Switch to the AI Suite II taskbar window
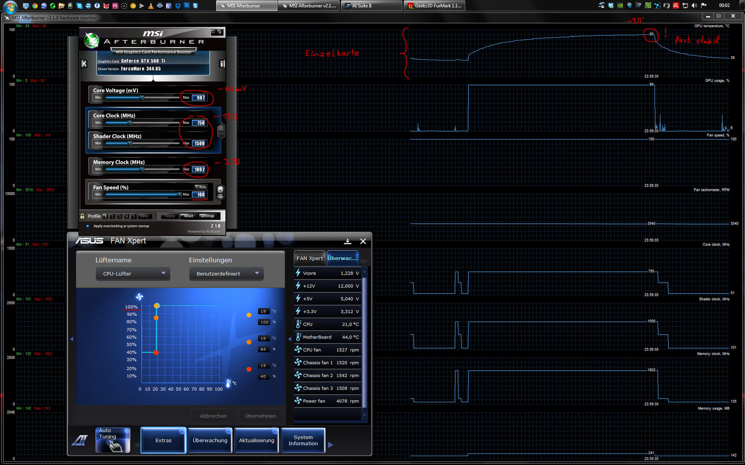The height and width of the screenshot is (465, 745). click(372, 5)
